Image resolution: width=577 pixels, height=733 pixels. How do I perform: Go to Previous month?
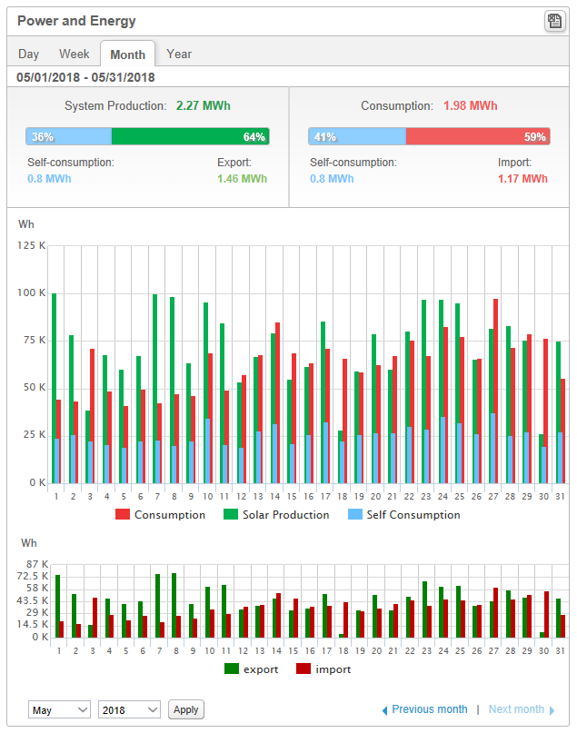click(429, 709)
